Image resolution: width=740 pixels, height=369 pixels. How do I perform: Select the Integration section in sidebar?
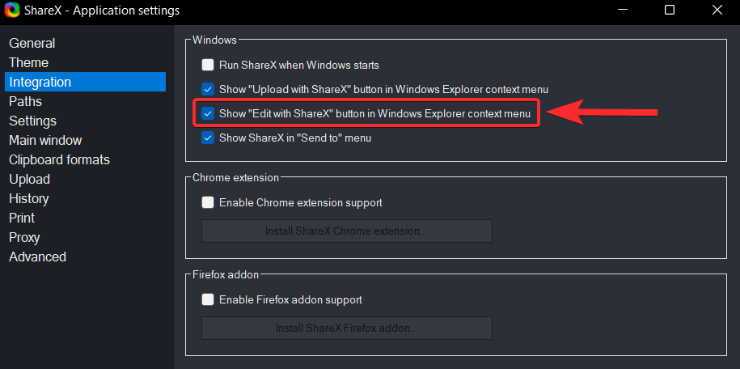40,82
